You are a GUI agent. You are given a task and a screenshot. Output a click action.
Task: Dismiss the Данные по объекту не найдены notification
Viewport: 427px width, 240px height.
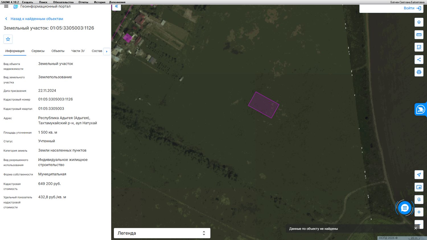416,228
